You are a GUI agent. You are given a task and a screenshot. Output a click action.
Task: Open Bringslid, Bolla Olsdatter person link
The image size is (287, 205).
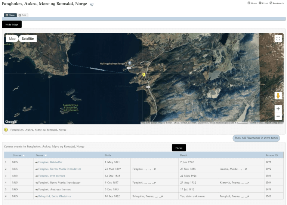[x=55, y=196]
